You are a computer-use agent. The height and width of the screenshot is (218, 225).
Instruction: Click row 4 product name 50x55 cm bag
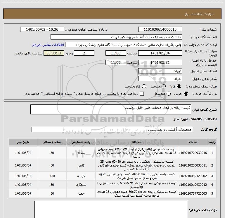[x=137, y=185]
